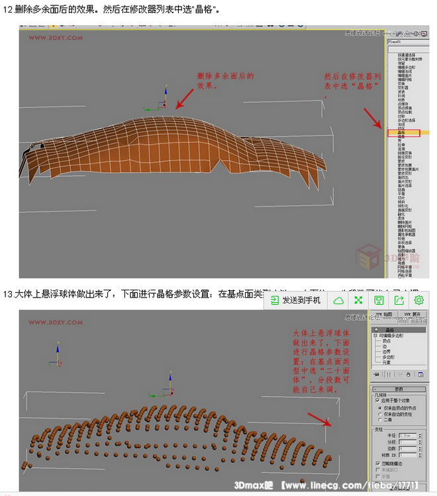Select 晶格 in the modifier list
Image resolution: width=437 pixels, height=496 pixels.
(x=401, y=133)
